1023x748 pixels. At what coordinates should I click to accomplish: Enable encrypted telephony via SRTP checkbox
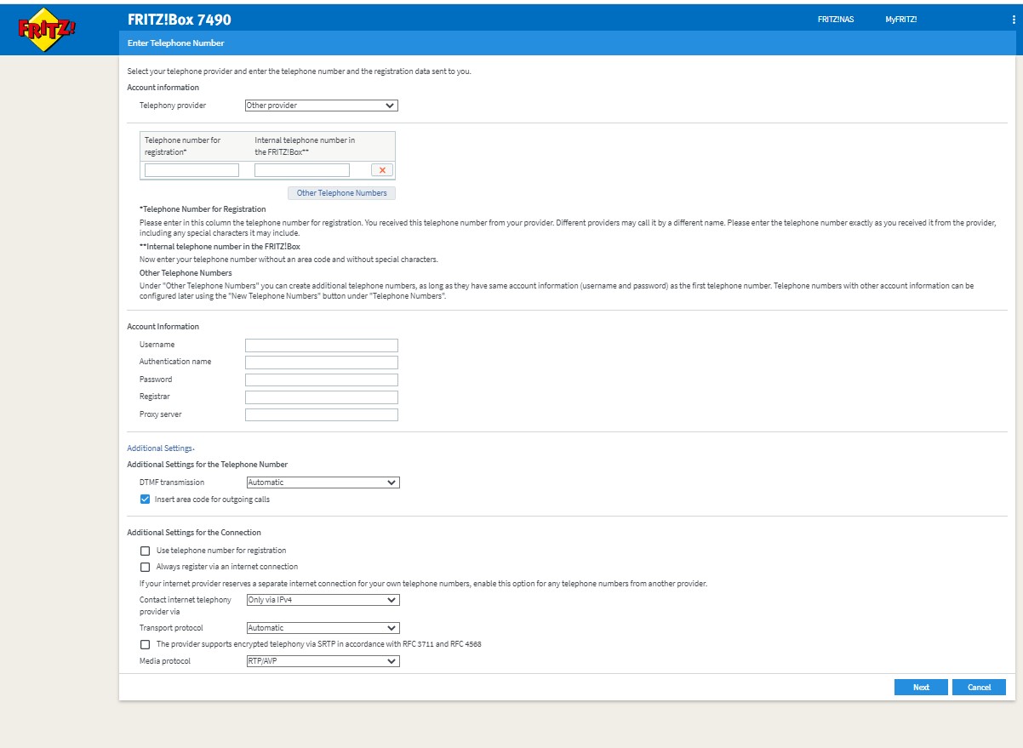(x=145, y=644)
